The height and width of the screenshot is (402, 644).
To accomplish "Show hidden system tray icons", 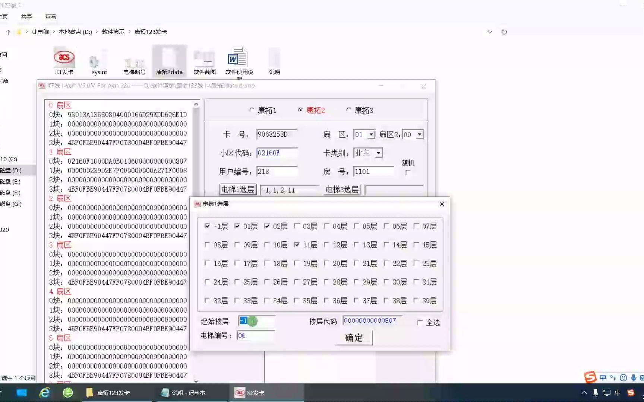I will [584, 393].
